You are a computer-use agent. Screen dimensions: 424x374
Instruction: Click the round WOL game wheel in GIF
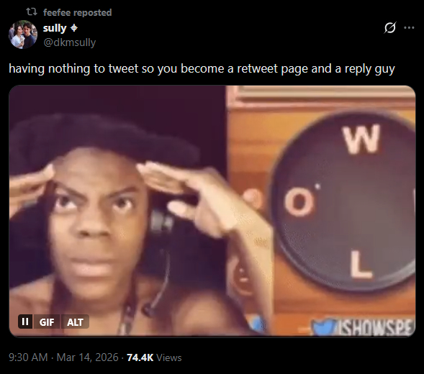(343, 201)
